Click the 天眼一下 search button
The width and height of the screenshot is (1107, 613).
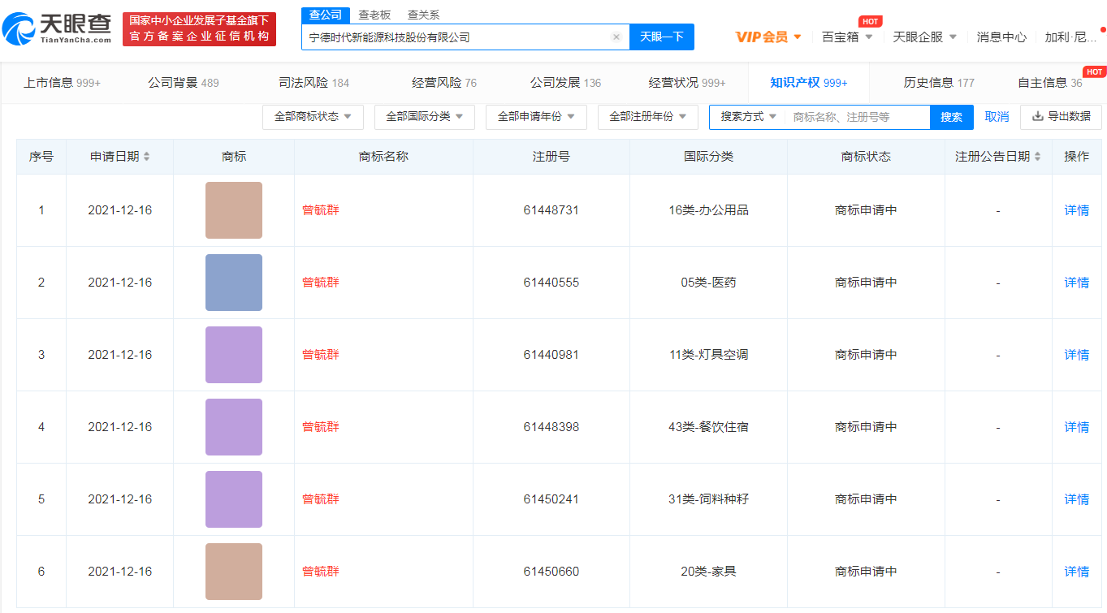click(x=661, y=37)
